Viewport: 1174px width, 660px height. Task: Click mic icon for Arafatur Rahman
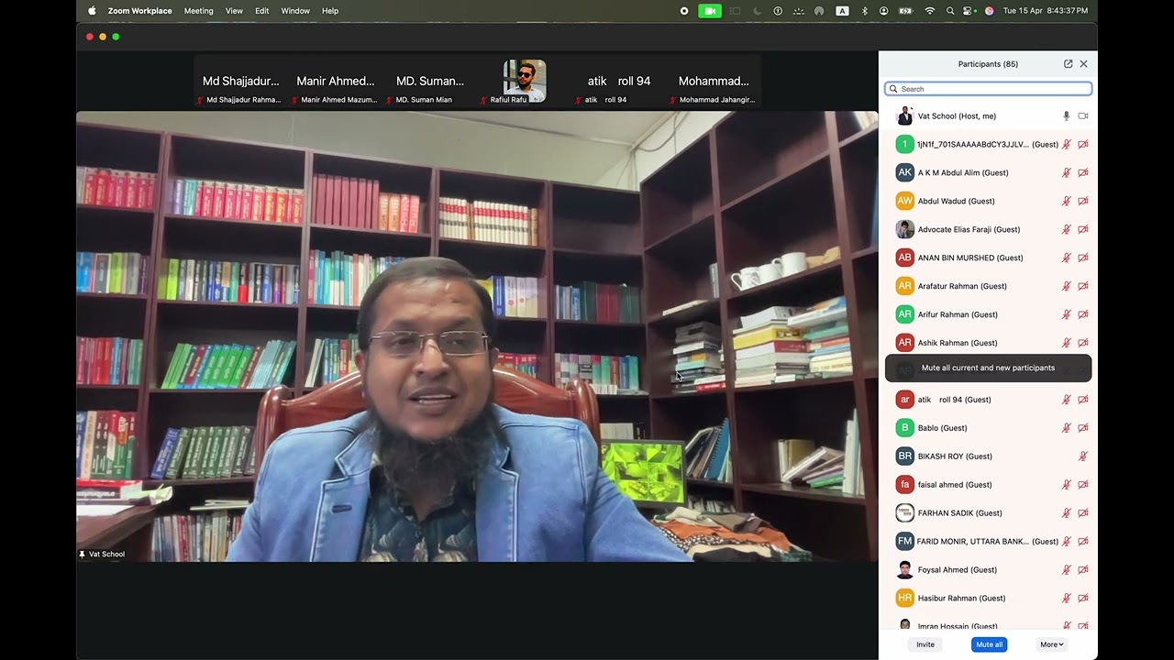point(1066,287)
